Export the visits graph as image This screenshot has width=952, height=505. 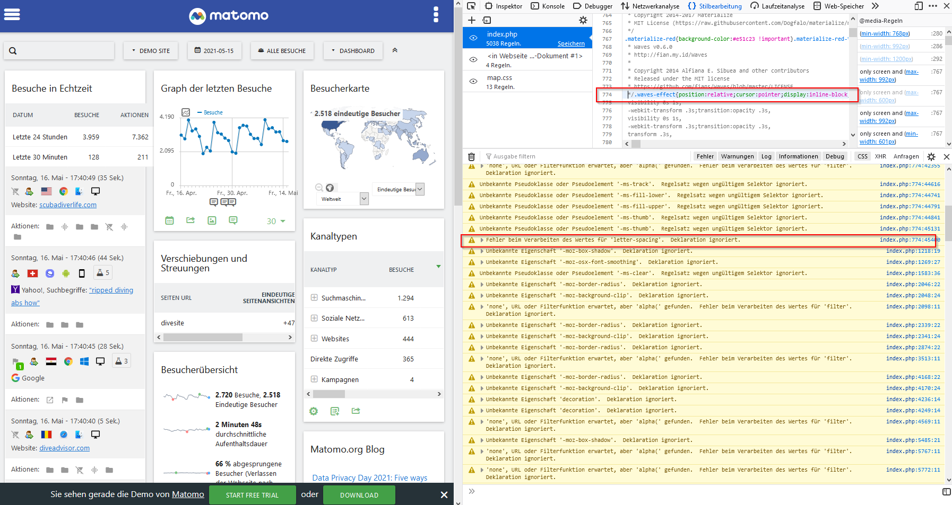[x=212, y=220]
